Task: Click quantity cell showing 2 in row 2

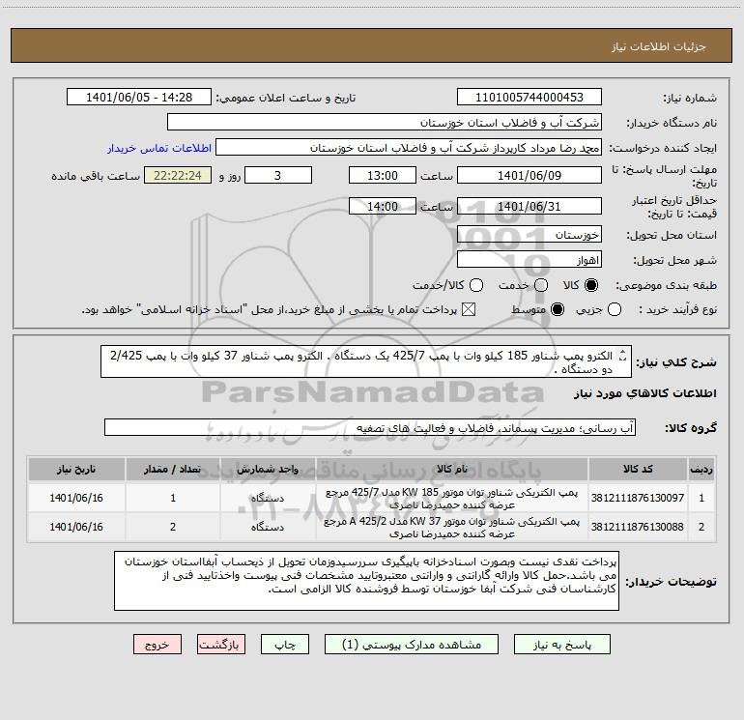Action: (173, 527)
